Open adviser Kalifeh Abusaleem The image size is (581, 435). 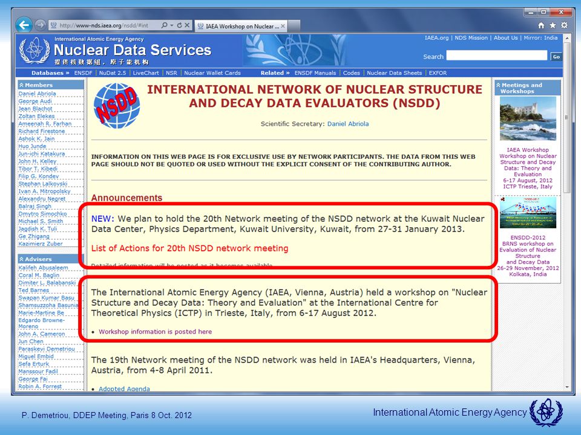(43, 268)
